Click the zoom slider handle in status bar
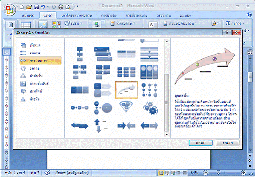This screenshot has height=177, width=255. click(x=219, y=173)
